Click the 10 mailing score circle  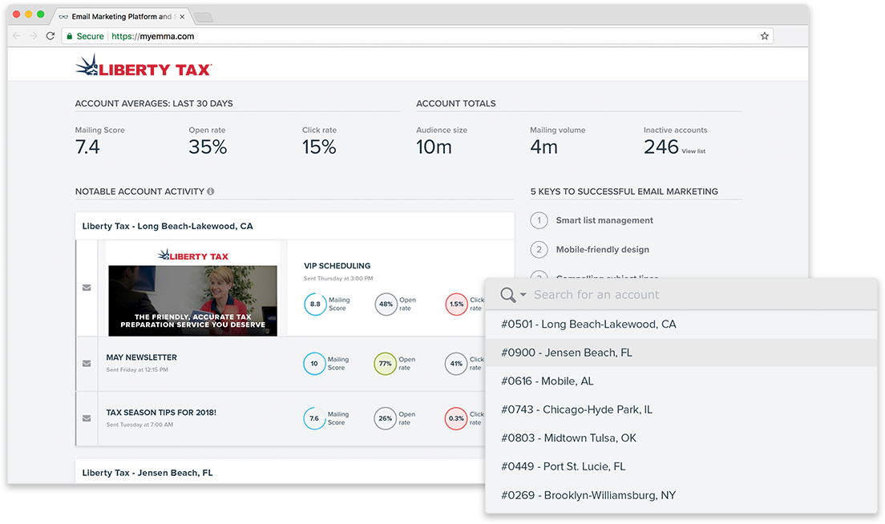pyautogui.click(x=314, y=363)
